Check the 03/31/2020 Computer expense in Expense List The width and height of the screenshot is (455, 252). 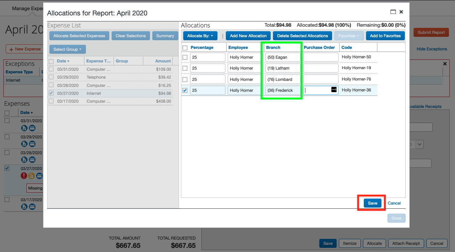(x=51, y=69)
